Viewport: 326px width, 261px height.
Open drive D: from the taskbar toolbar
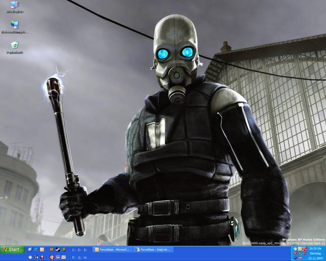[x=79, y=250]
